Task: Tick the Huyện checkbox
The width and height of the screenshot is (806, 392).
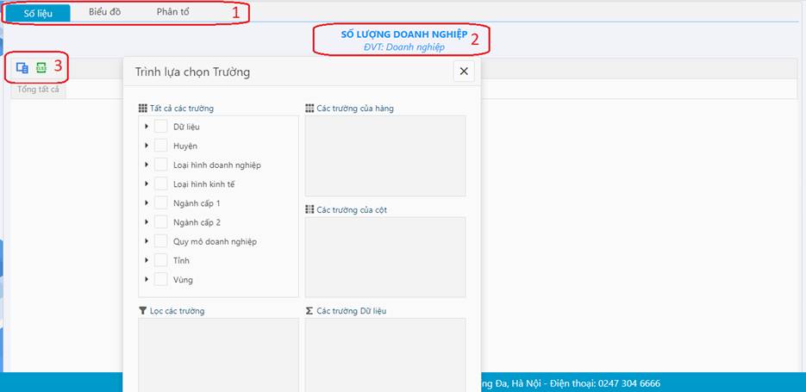Action: [x=161, y=146]
